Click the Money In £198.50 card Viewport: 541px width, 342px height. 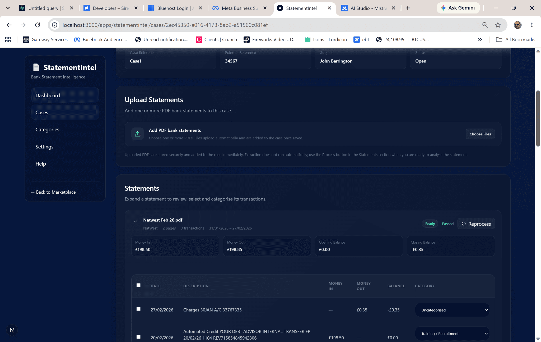(175, 246)
